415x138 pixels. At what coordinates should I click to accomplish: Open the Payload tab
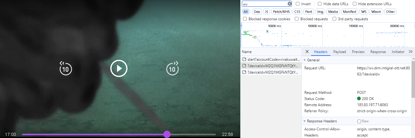pyautogui.click(x=340, y=52)
